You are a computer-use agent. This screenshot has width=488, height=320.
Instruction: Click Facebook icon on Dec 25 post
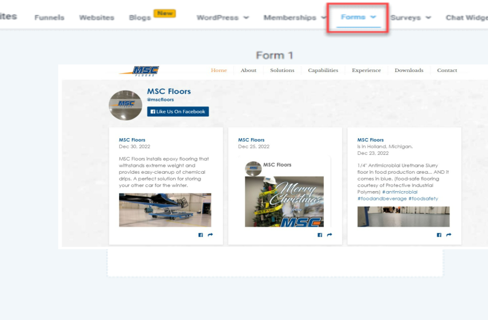(320, 235)
